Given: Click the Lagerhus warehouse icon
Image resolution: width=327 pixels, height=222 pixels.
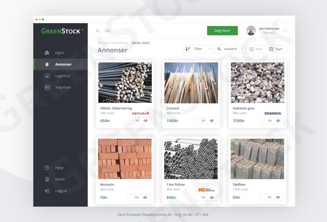Looking at the screenshot, I should pyautogui.click(x=47, y=76).
